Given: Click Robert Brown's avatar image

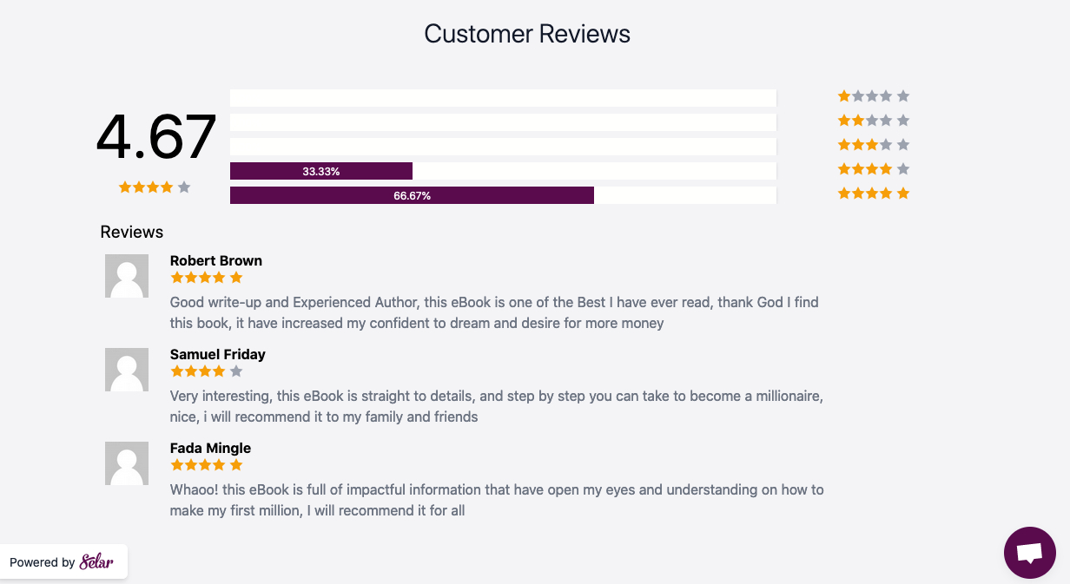Looking at the screenshot, I should click(x=127, y=276).
